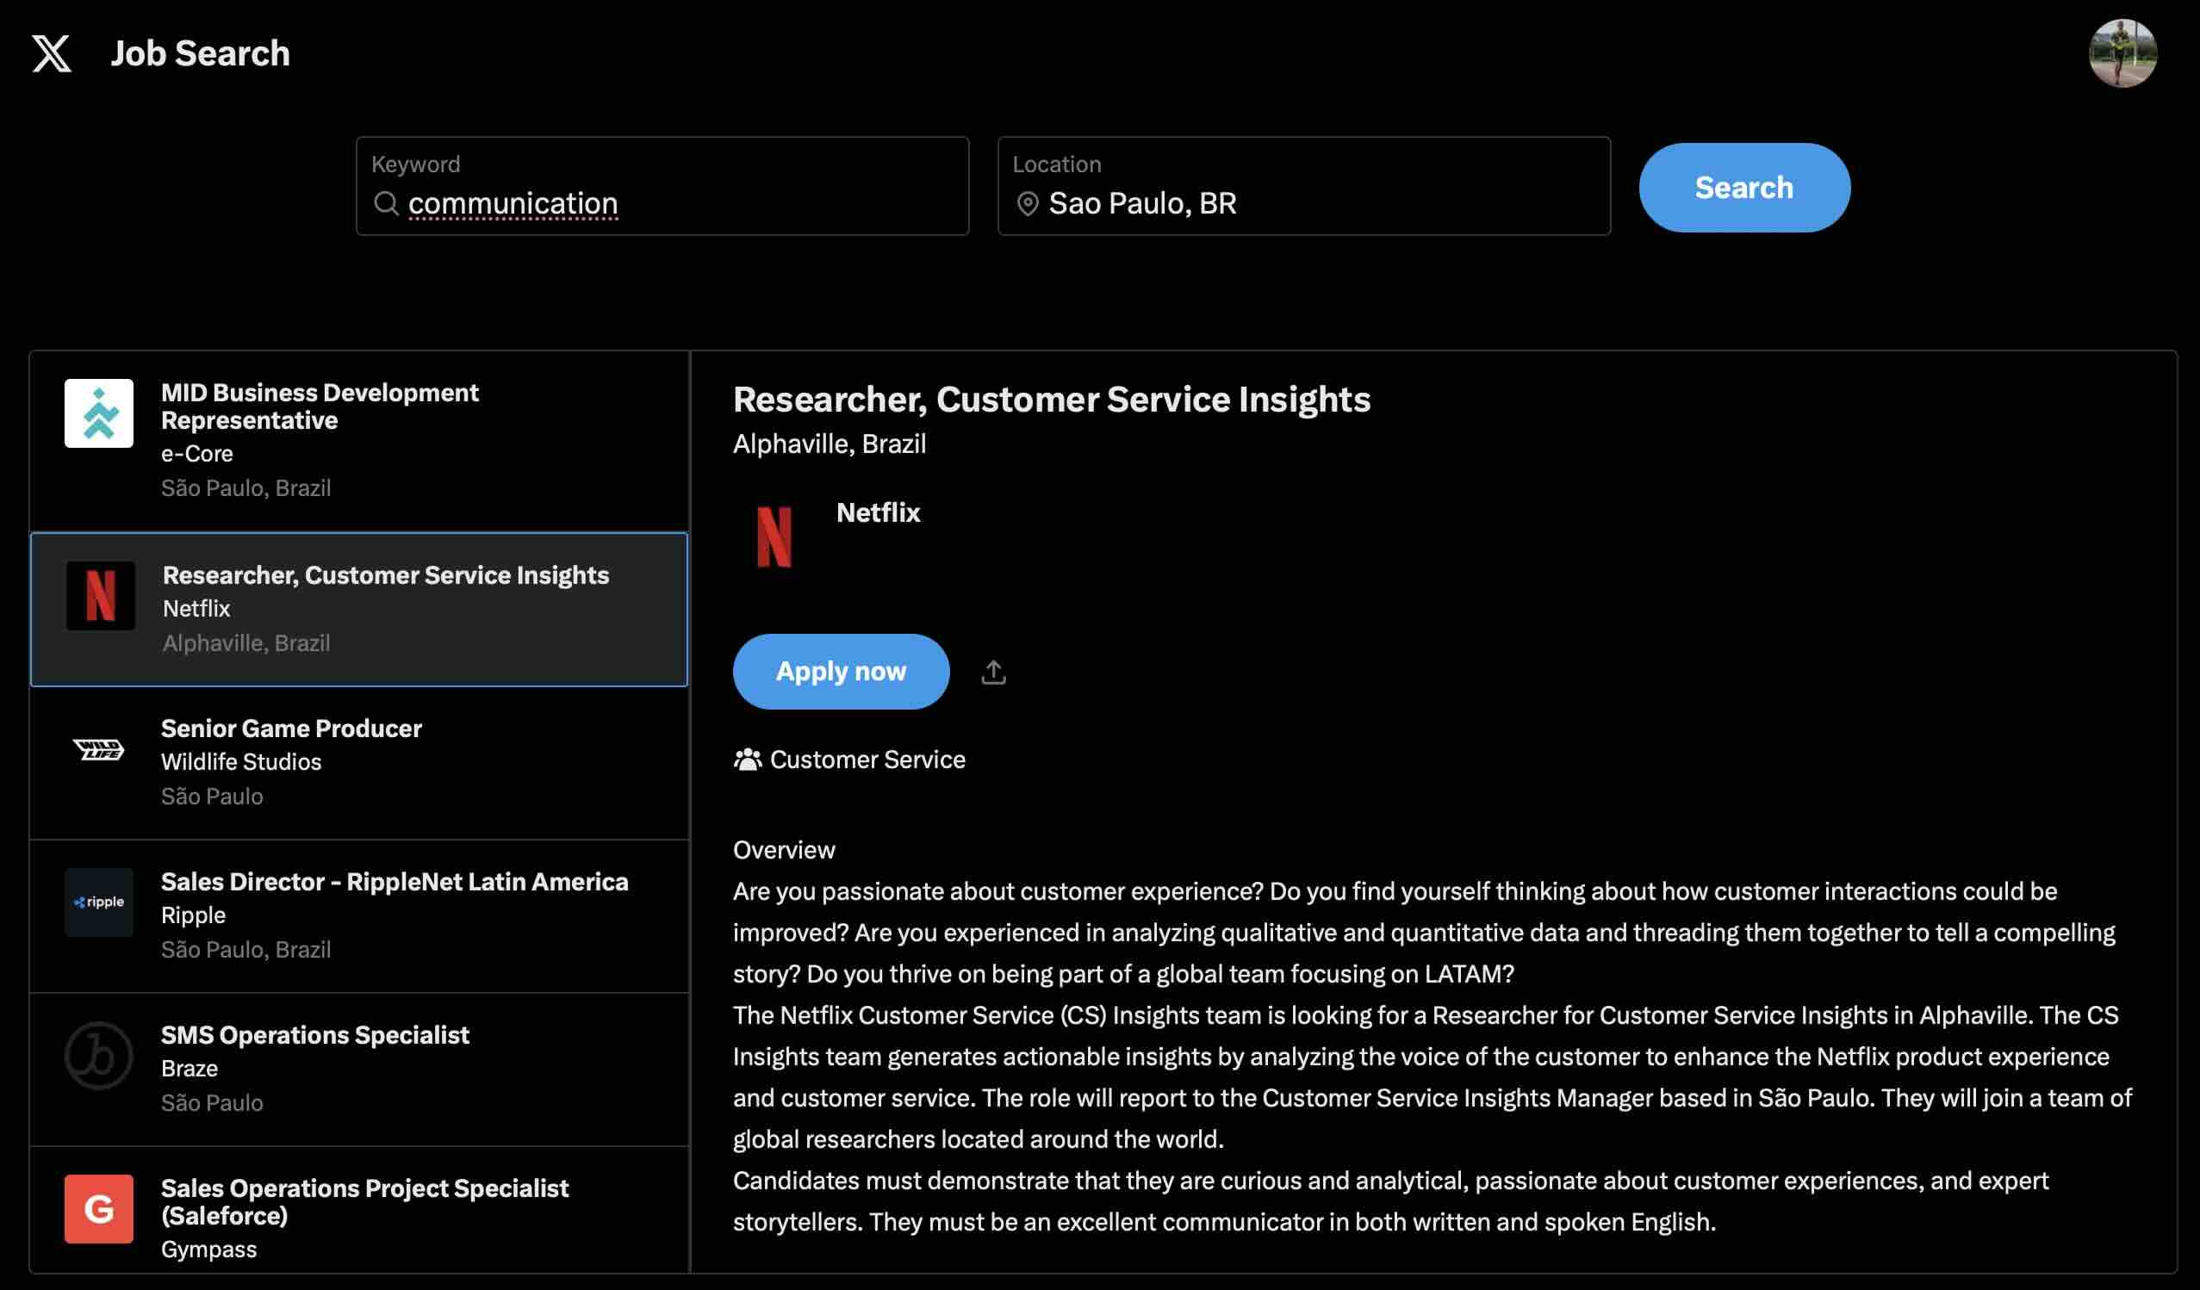Click the e-Core company logo

[x=99, y=412]
